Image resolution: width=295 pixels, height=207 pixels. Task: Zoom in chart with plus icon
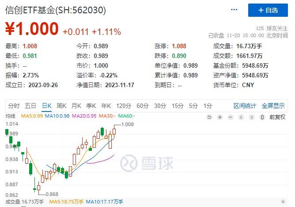click(x=220, y=117)
